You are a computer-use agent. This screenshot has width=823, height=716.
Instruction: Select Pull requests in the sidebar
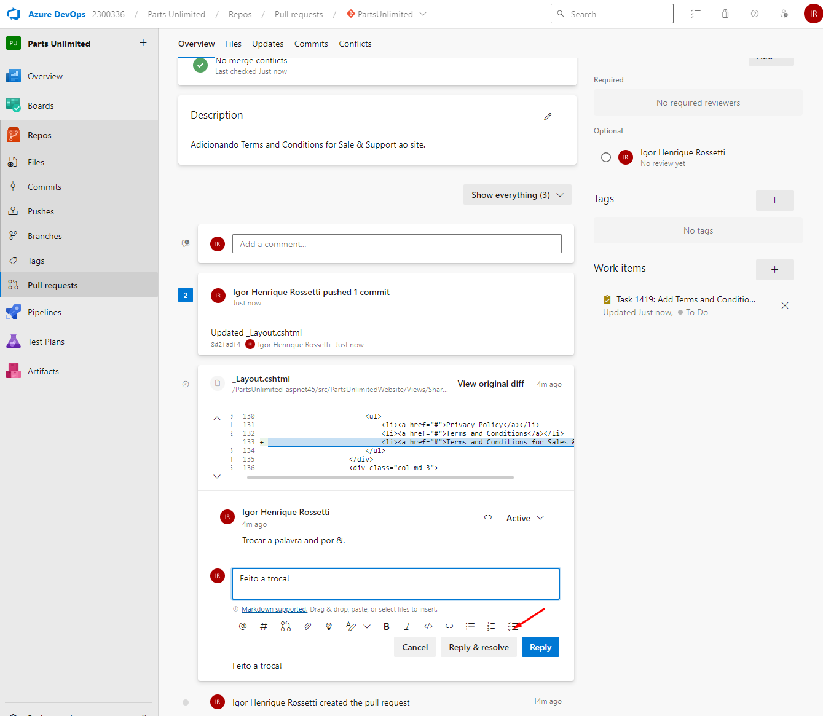click(79, 285)
